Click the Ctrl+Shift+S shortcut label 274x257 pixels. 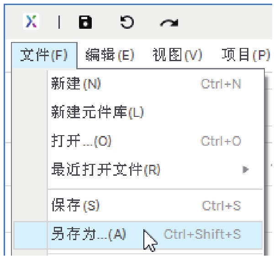click(x=201, y=235)
